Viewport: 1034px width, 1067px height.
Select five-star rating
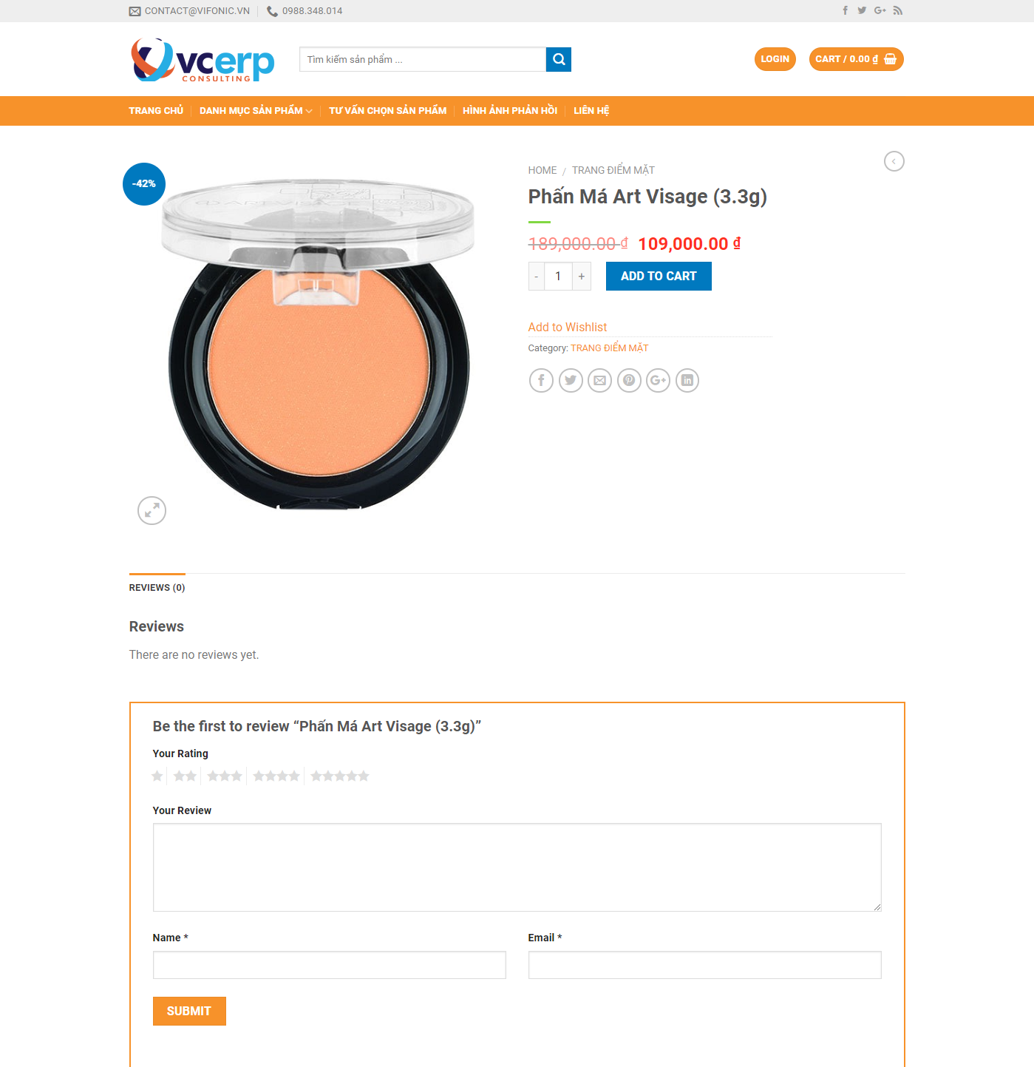[x=340, y=776]
